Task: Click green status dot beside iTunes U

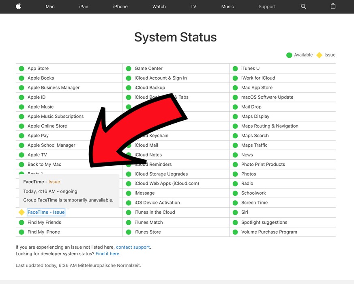Action: coord(235,69)
